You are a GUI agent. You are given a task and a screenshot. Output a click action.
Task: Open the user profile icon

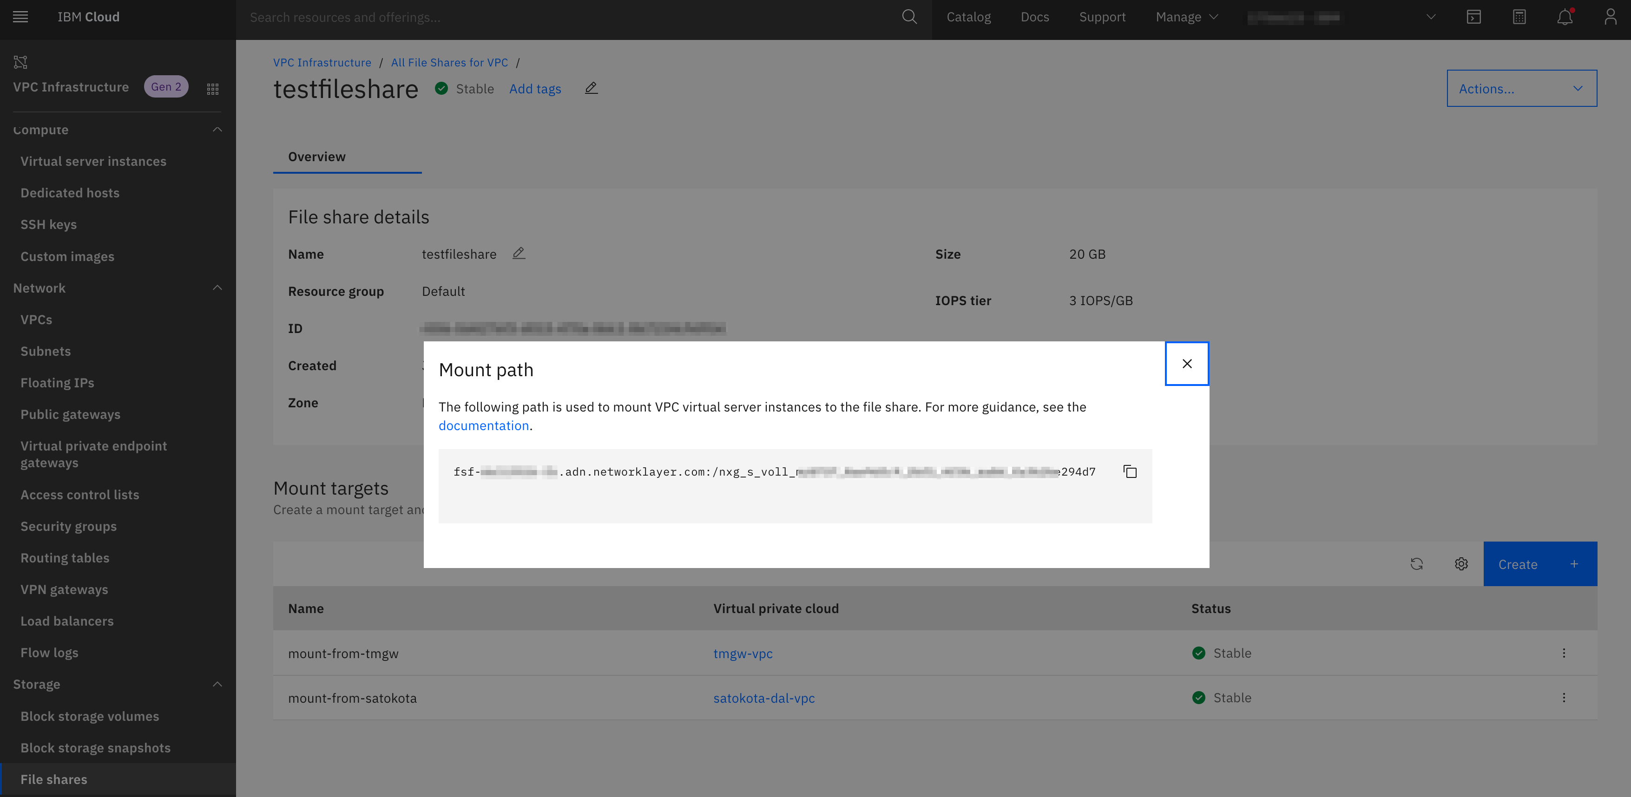pyautogui.click(x=1610, y=17)
